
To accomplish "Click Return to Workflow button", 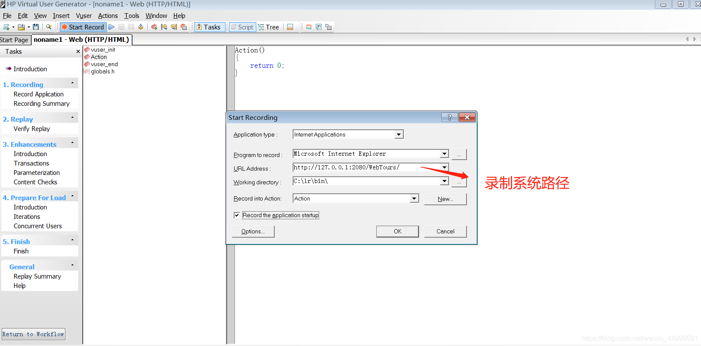I will (x=33, y=334).
